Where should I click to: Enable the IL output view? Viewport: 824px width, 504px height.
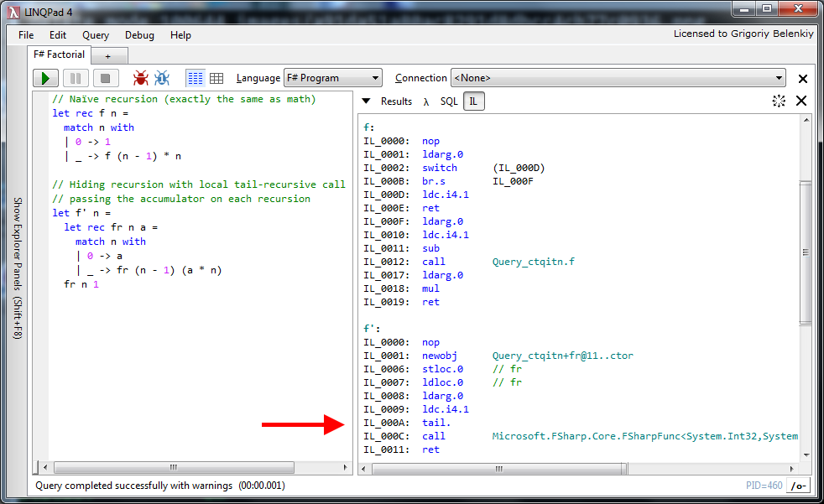click(x=472, y=101)
